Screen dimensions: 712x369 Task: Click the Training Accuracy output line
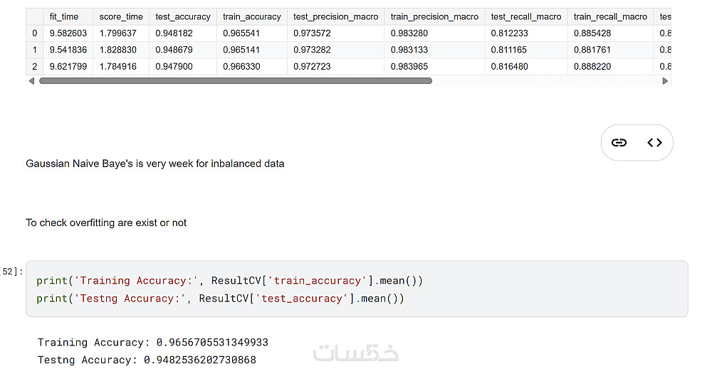(x=153, y=343)
